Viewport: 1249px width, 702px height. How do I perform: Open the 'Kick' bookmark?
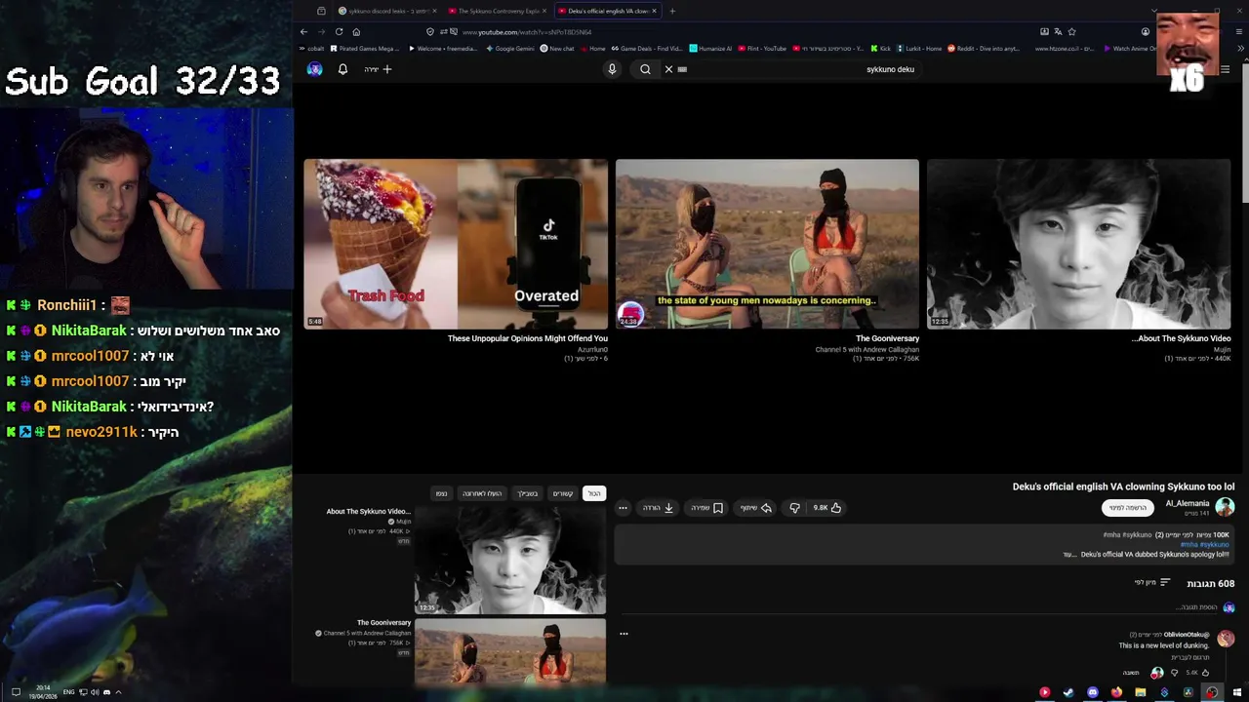880,48
